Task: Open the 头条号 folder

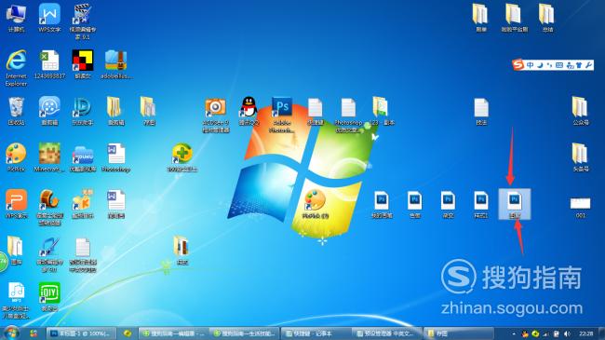Action: pos(580,157)
